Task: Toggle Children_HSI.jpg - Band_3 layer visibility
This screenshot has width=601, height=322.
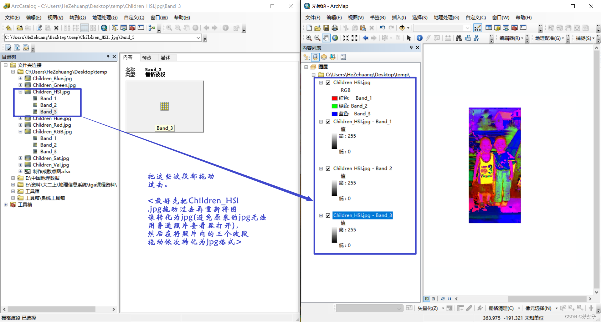Action: 328,215
